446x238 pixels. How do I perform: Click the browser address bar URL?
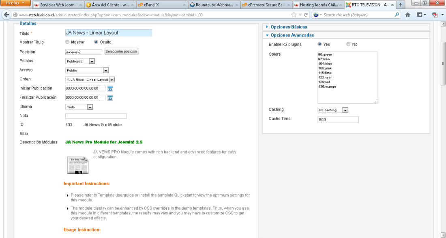click(111, 15)
